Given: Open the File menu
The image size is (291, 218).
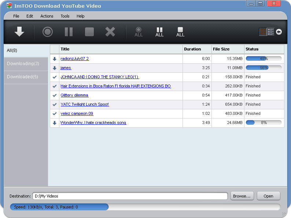Looking at the screenshot, I should 16,16.
